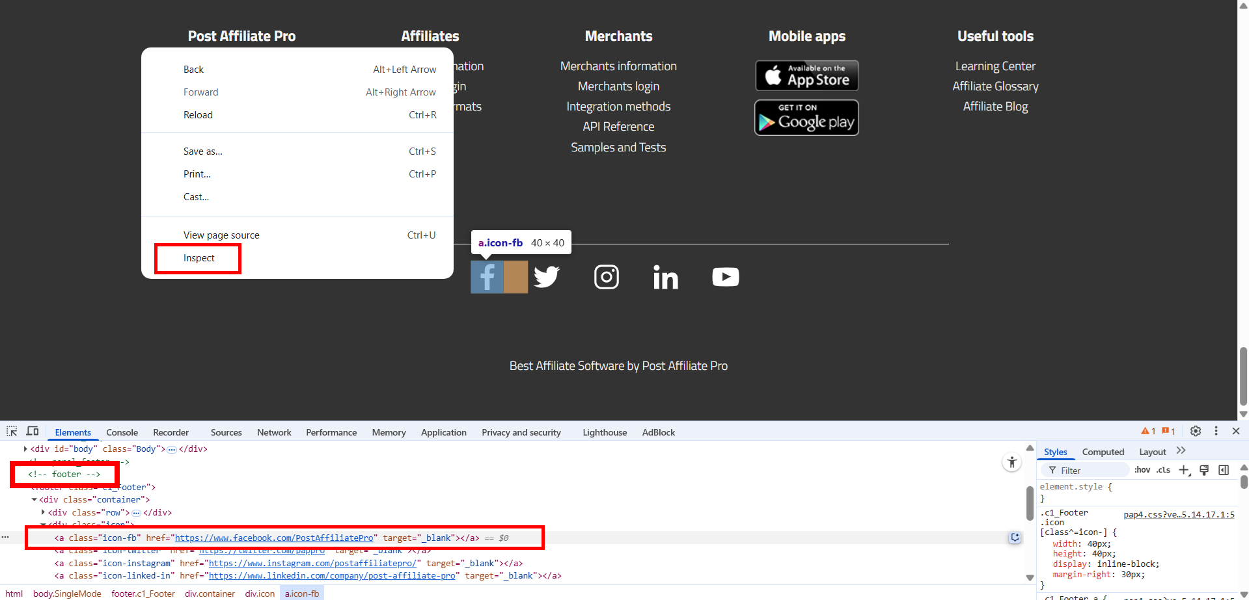Click the orange warning triangle counter
The image size is (1249, 600).
(1148, 431)
